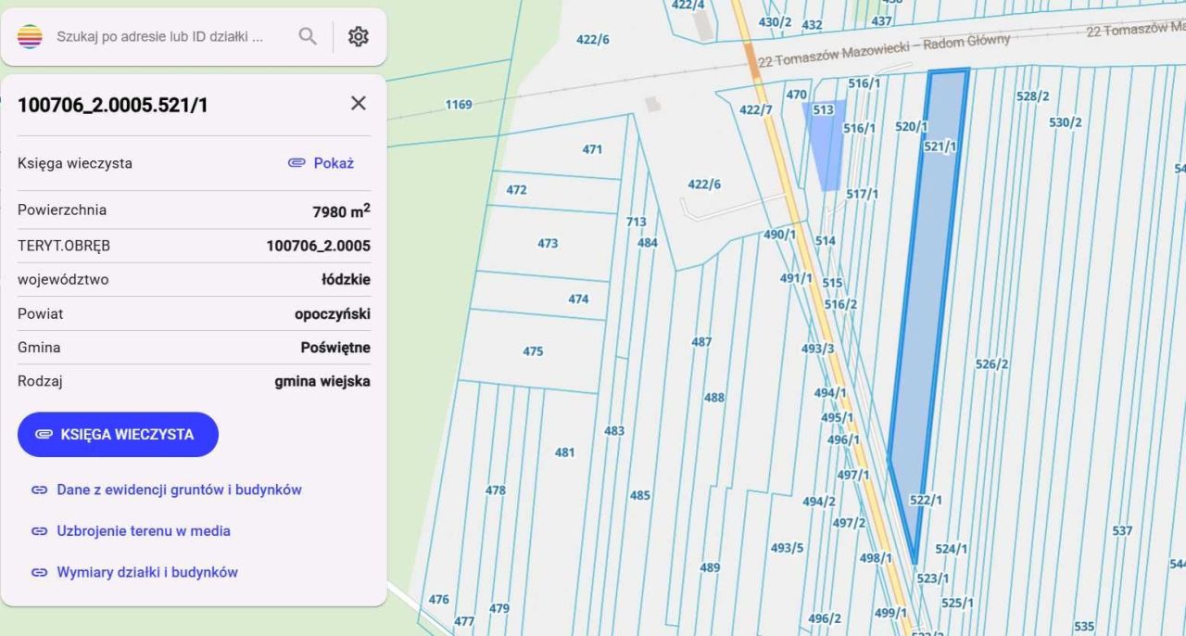Open Uzbrojenie terenu w media link
Image resolution: width=1186 pixels, height=636 pixels.
[144, 531]
